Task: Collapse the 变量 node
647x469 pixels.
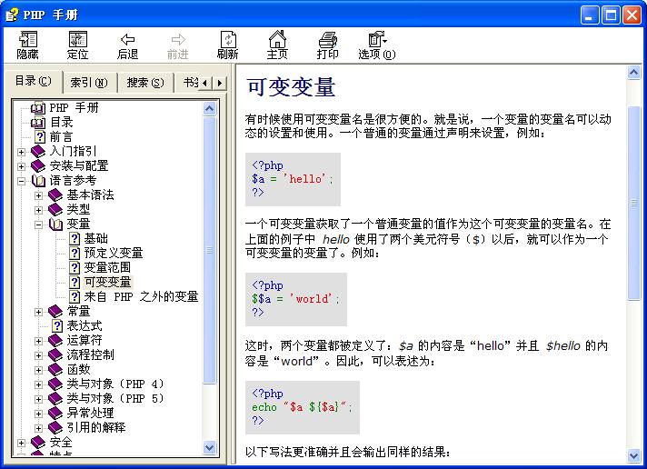Action: 38,225
